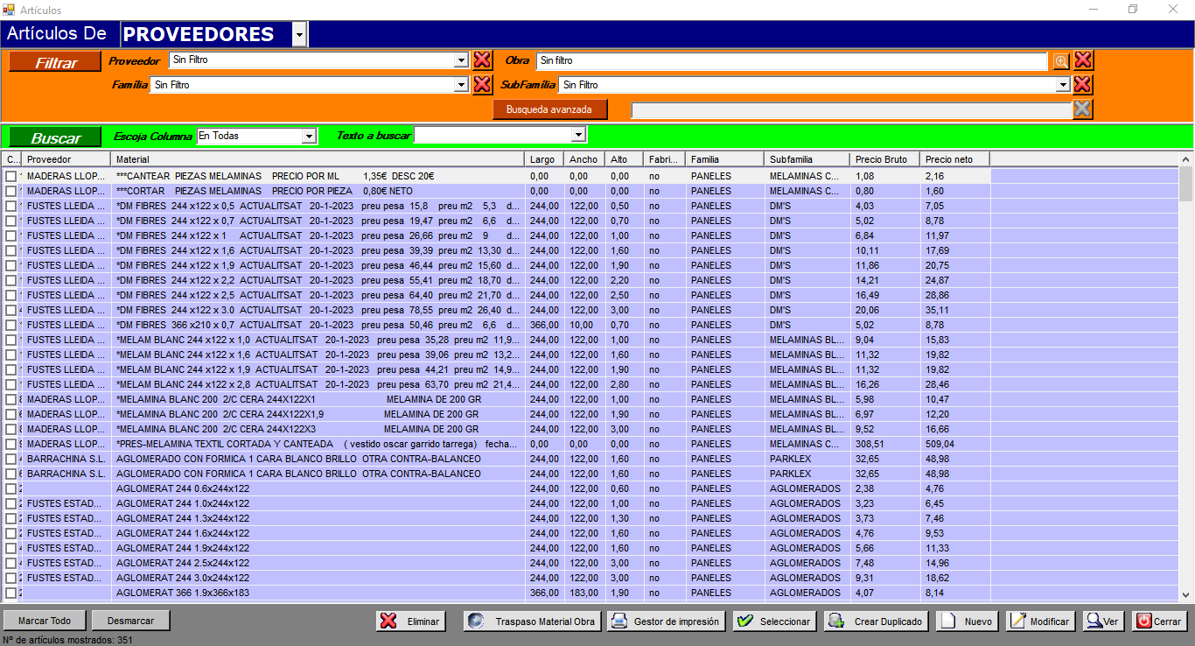Clear the Familia filter with red X

pos(482,85)
